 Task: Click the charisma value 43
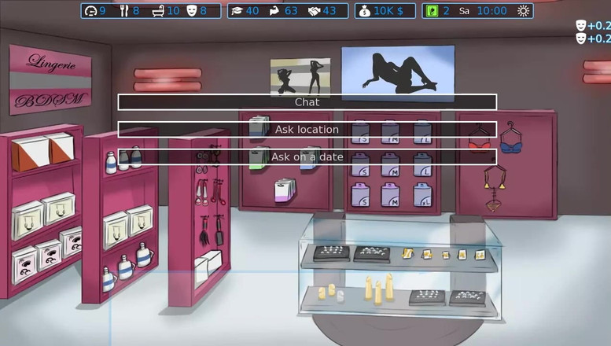(329, 11)
